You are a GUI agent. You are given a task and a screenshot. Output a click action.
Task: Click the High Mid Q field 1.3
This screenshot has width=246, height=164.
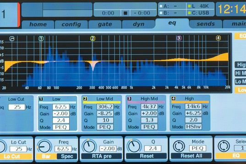tap(149, 120)
